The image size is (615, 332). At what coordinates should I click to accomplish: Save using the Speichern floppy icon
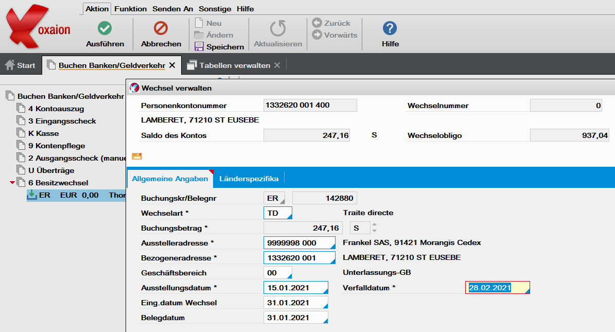(199, 46)
